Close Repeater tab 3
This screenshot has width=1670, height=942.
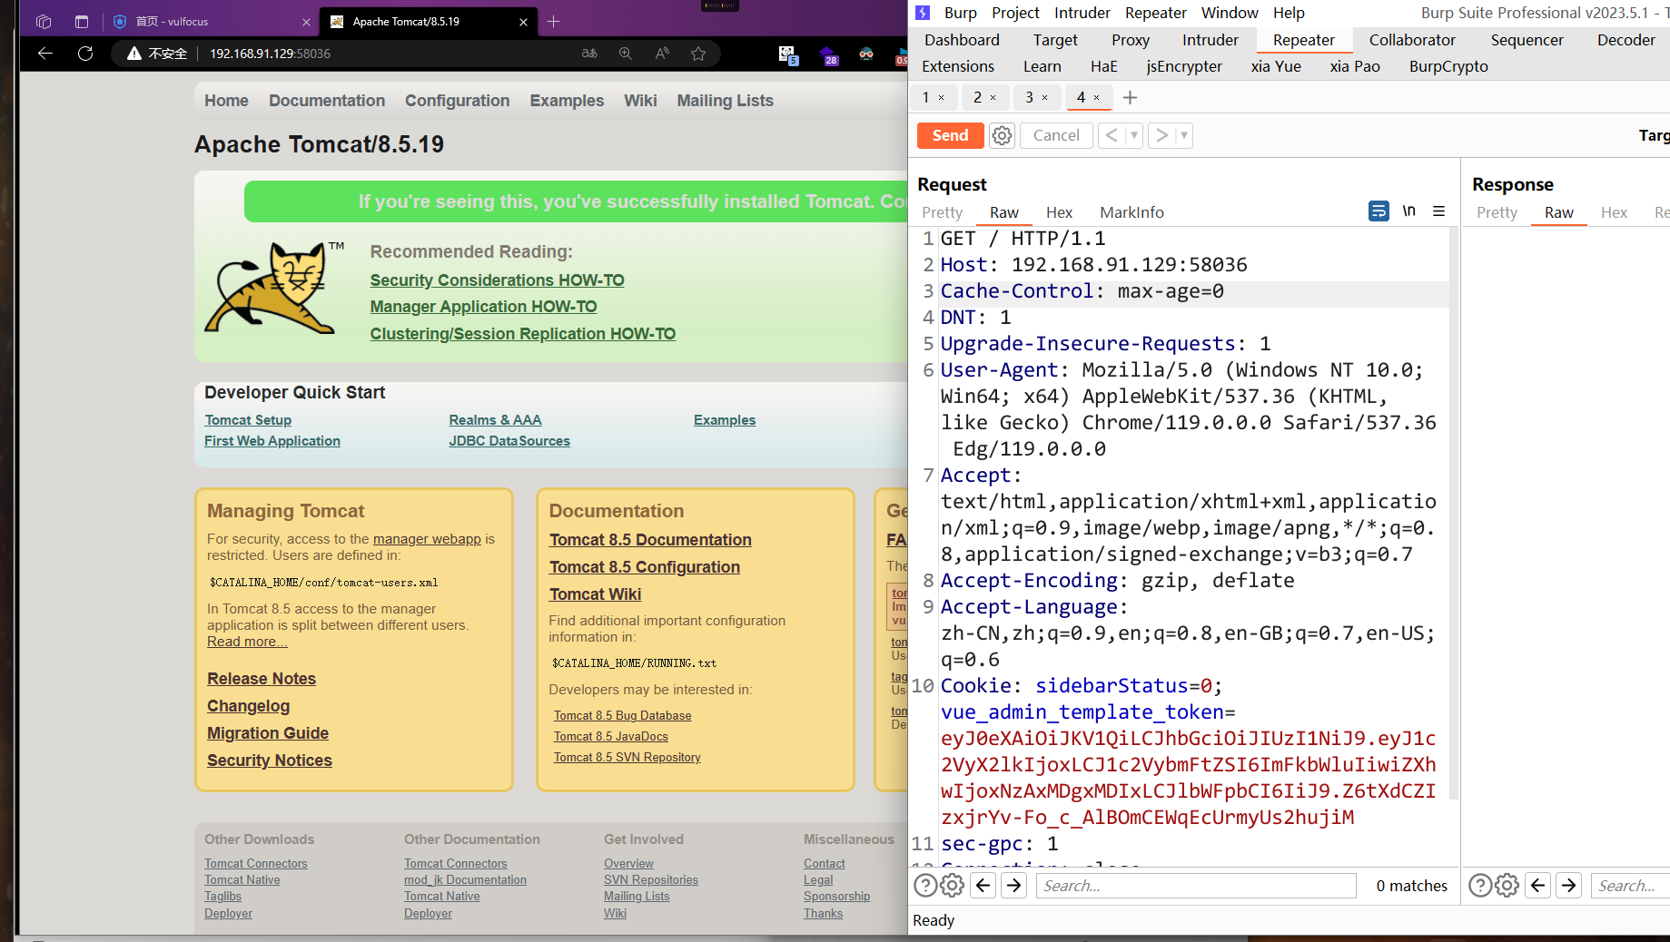tap(1045, 98)
